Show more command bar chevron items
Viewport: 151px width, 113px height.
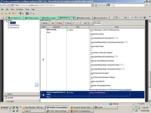pyautogui.click(x=150, y=17)
